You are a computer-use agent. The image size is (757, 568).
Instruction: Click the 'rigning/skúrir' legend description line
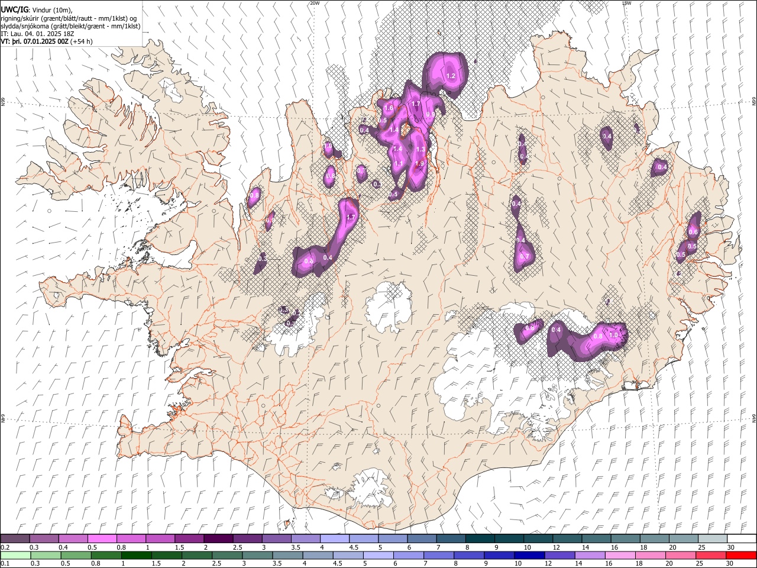click(68, 18)
